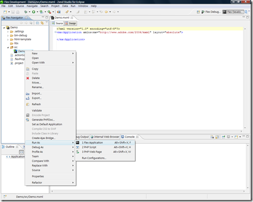The width and height of the screenshot is (253, 202).
Task: Open the Debug toolbar dropdown arrow
Action: [x=30, y=12]
